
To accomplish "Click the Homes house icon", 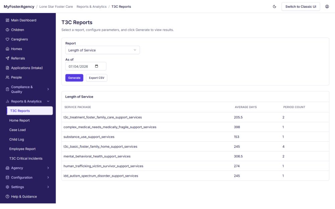I will 7,49.
